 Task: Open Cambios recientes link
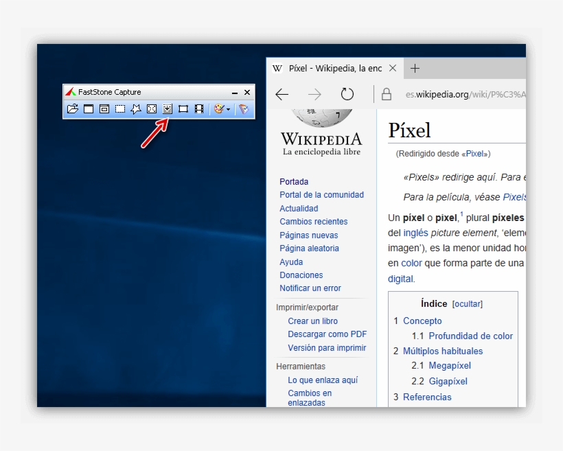point(314,222)
